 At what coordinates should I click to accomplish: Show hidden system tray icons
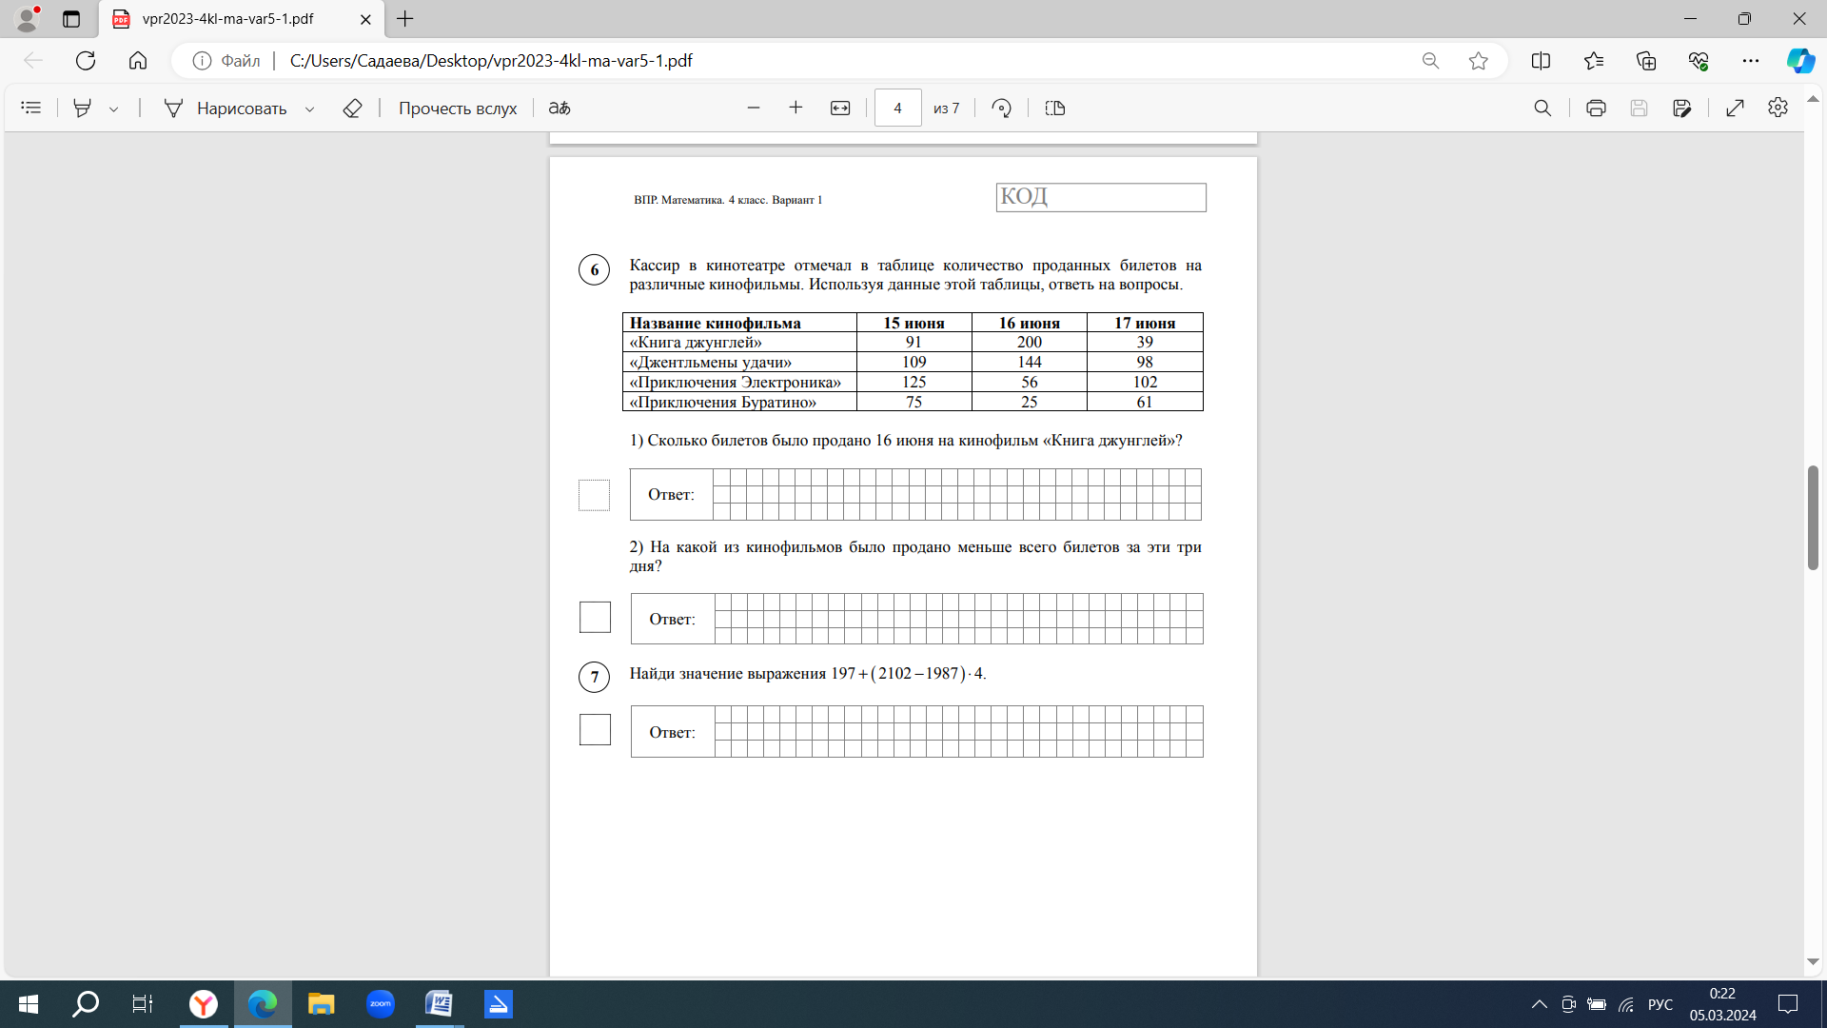1539,1004
